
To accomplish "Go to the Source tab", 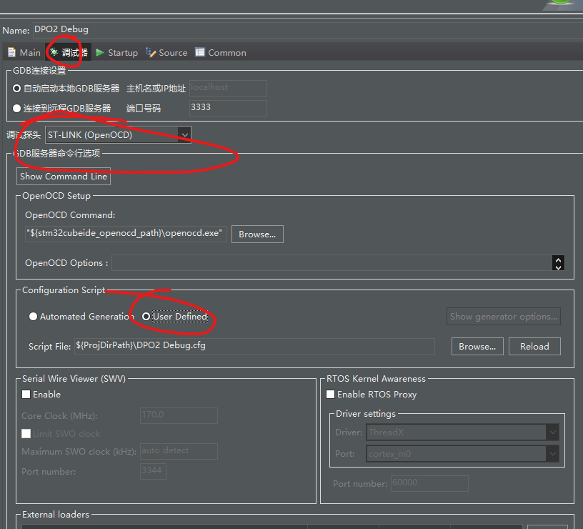I will [166, 52].
